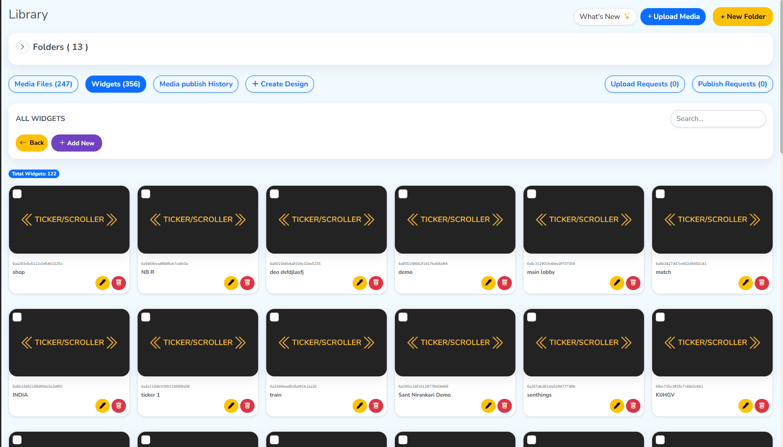Image resolution: width=783 pixels, height=447 pixels.
Task: Select the shop widget checkbox
Action: tap(17, 194)
